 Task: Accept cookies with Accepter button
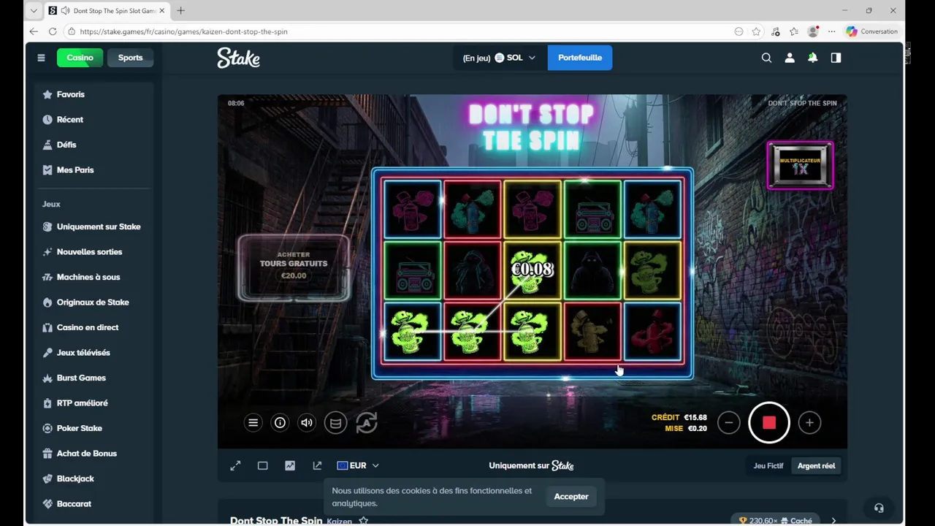point(570,497)
